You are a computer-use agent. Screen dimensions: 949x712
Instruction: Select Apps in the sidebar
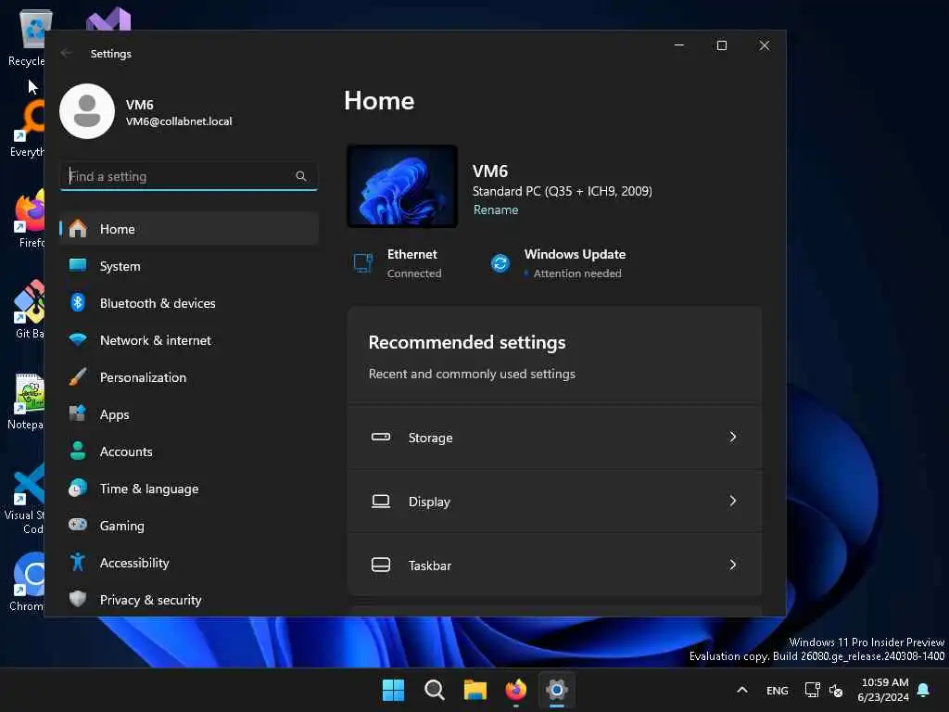(x=189, y=414)
